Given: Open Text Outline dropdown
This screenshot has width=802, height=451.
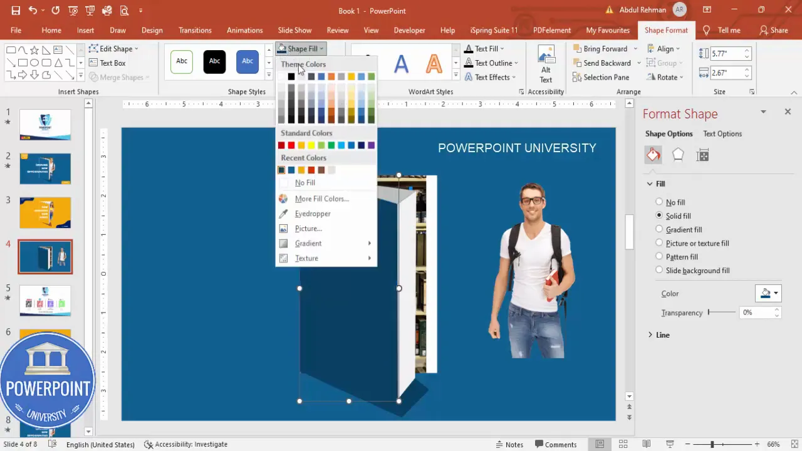Looking at the screenshot, I should [x=491, y=63].
